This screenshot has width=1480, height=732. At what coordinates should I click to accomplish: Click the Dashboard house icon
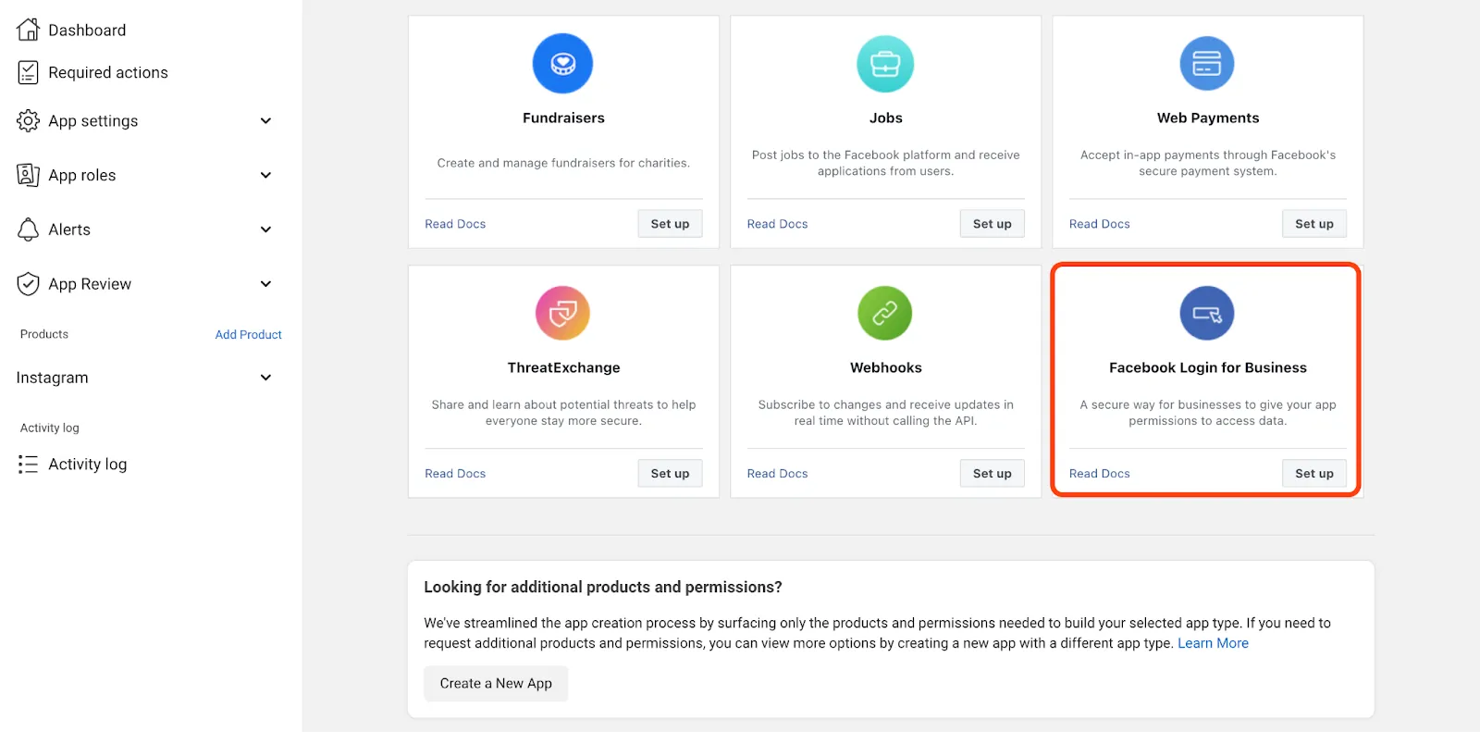28,30
